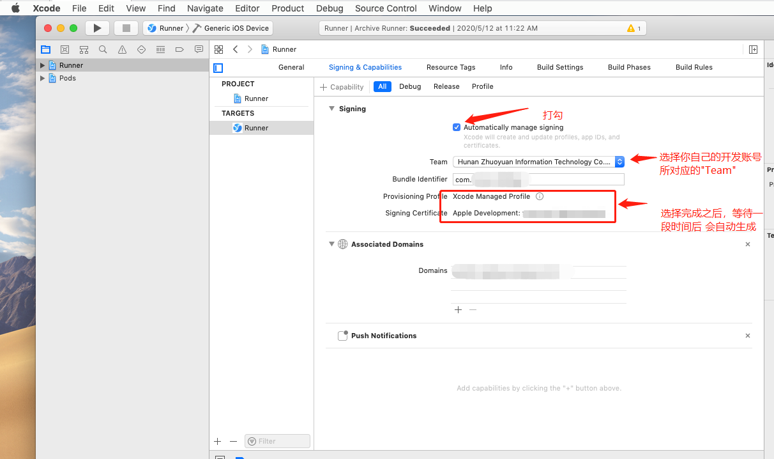Remove target with the bottom minus button
This screenshot has width=774, height=459.
click(x=233, y=441)
